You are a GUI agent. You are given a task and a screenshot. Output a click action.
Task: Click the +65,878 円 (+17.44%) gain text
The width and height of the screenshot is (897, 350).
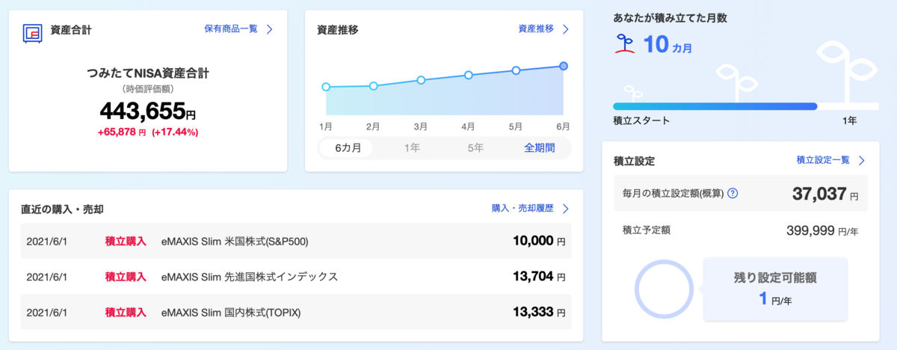tap(148, 132)
